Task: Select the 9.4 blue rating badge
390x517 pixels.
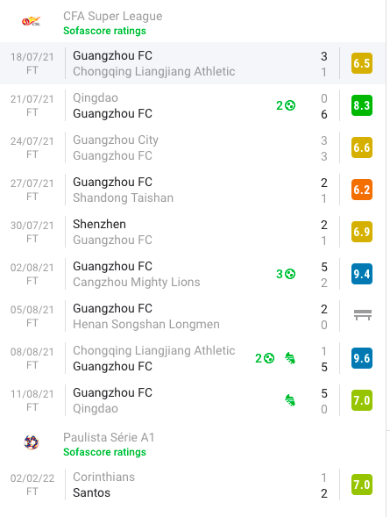Action: (362, 274)
